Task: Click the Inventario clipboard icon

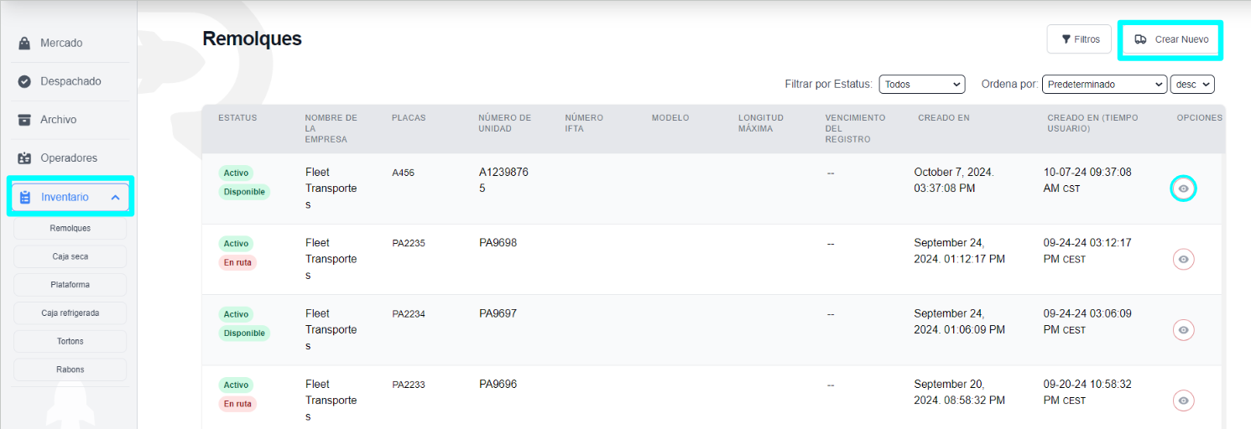Action: (x=24, y=198)
